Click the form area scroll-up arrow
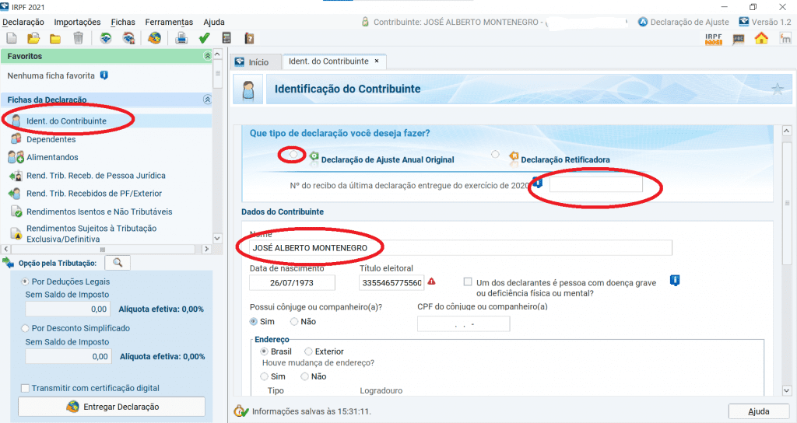This screenshot has height=423, width=797. 787,131
